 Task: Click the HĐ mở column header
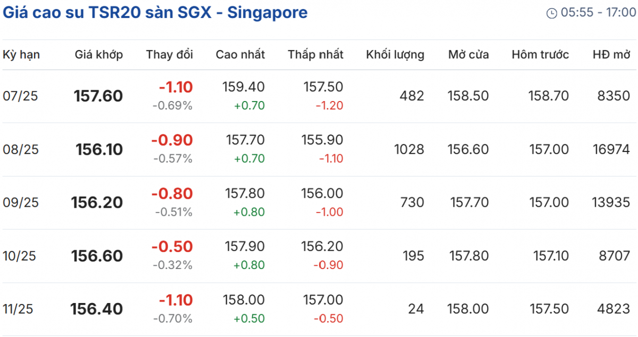click(611, 54)
